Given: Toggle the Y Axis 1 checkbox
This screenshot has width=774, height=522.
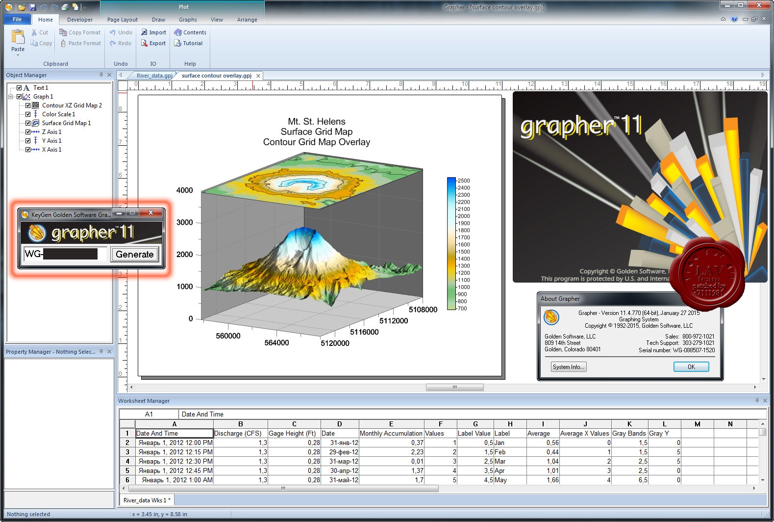Looking at the screenshot, I should point(28,141).
